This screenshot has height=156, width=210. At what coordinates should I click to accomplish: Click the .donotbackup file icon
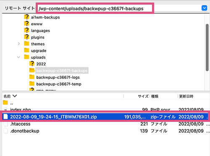(x=5, y=131)
